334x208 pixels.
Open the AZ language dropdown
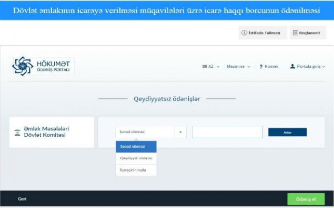pos(211,66)
